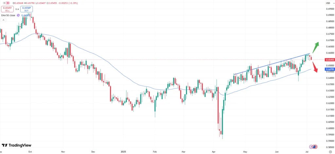335x154 pixels.
Task: Click the TradingView logo
Action: tap(17, 145)
